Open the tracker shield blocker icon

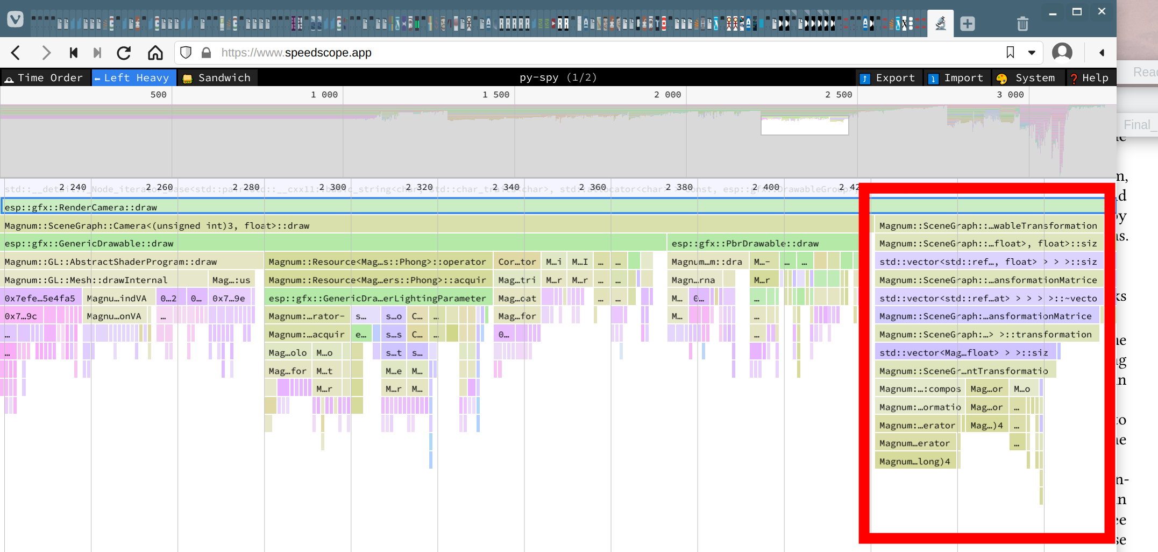click(x=186, y=53)
